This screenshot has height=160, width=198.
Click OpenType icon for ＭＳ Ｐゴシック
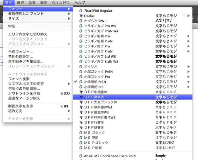coord(81,143)
